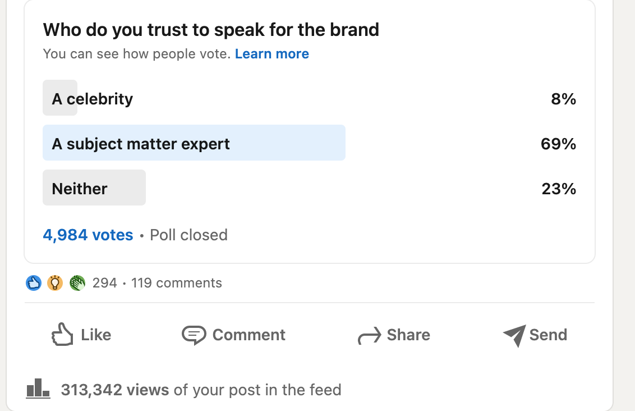Click the 8% poll result
This screenshot has height=411, width=635.
coord(563,99)
